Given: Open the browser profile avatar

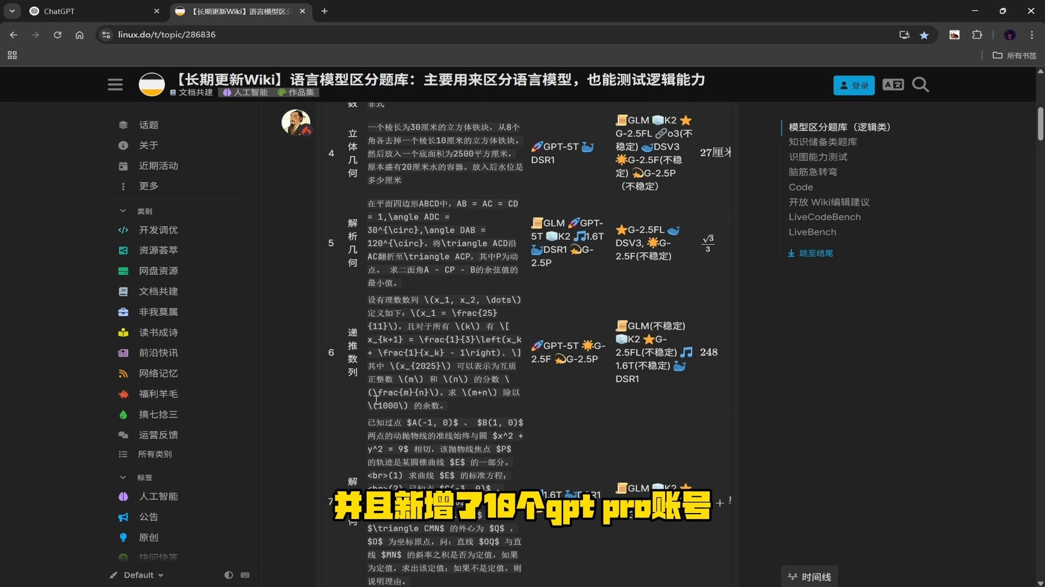Looking at the screenshot, I should click(x=1010, y=35).
